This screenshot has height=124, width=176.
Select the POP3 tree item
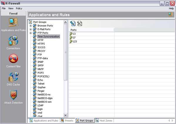click(41, 73)
